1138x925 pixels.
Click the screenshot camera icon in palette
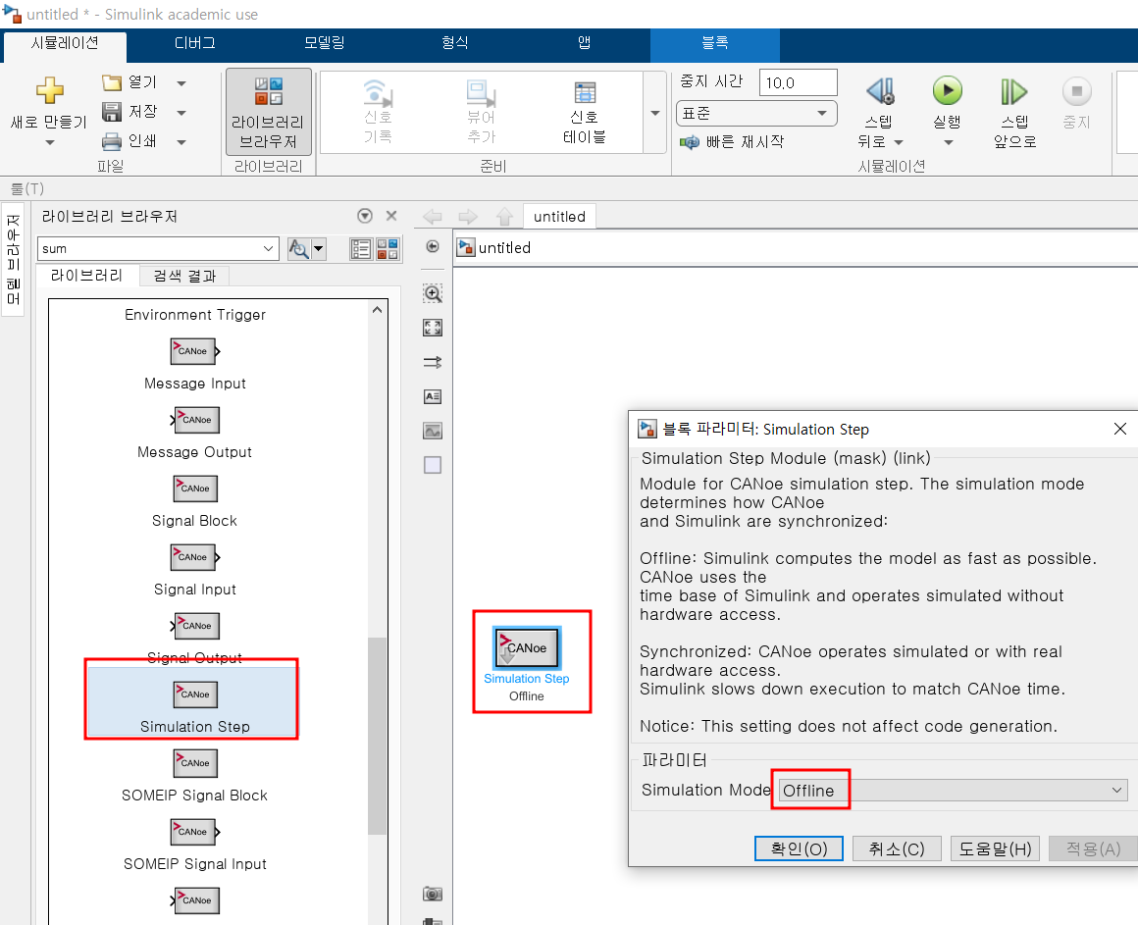[433, 894]
